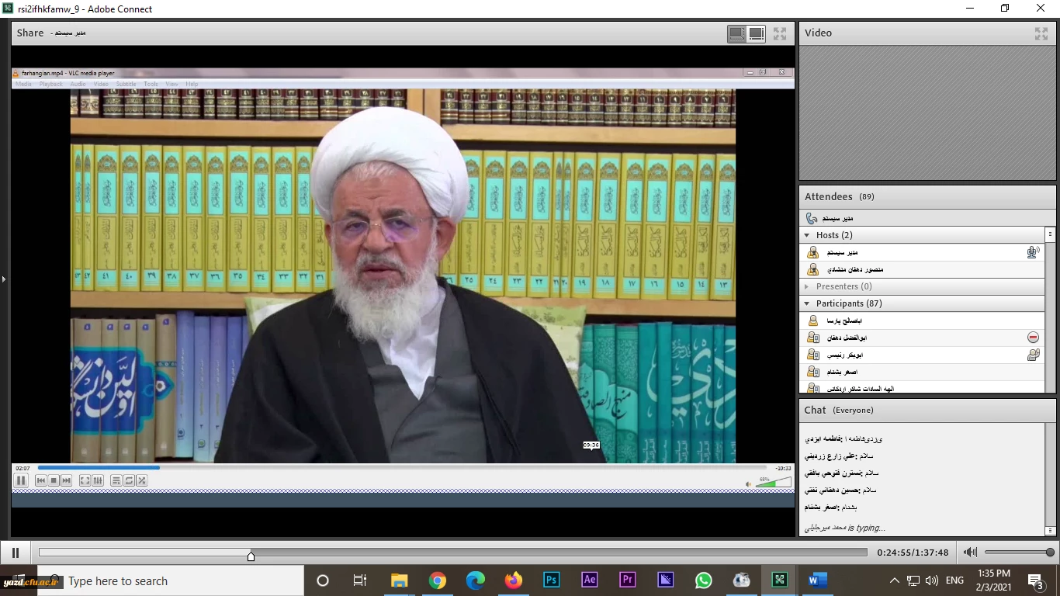
Task: Click the Windows search box
Action: click(x=171, y=580)
